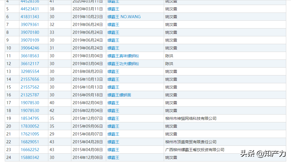The height and width of the screenshot is (162, 291).
Task: Click class number 38 in row 44523431
Action: (52, 9)
